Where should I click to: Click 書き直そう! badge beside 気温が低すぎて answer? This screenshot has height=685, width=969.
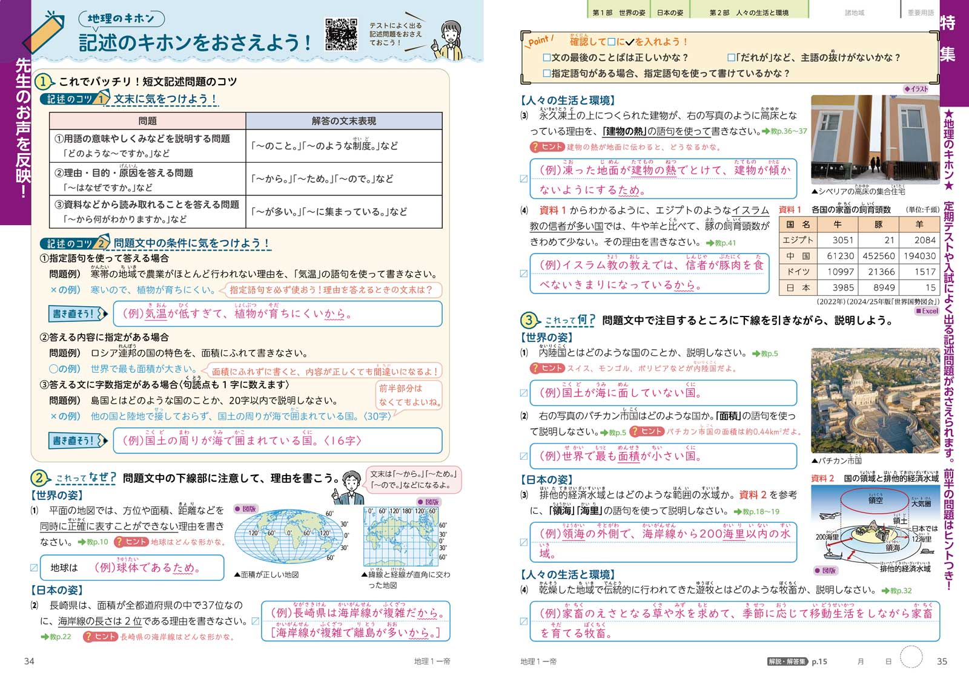[78, 313]
